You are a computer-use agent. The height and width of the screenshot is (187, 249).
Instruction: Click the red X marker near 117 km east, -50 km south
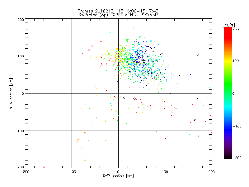173,112
